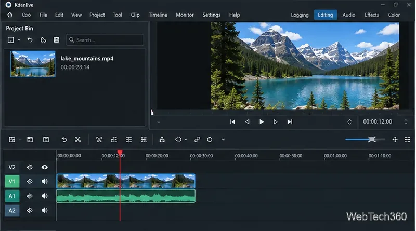This screenshot has height=231, width=416.
Task: Open the Timeline menu
Action: (x=158, y=15)
